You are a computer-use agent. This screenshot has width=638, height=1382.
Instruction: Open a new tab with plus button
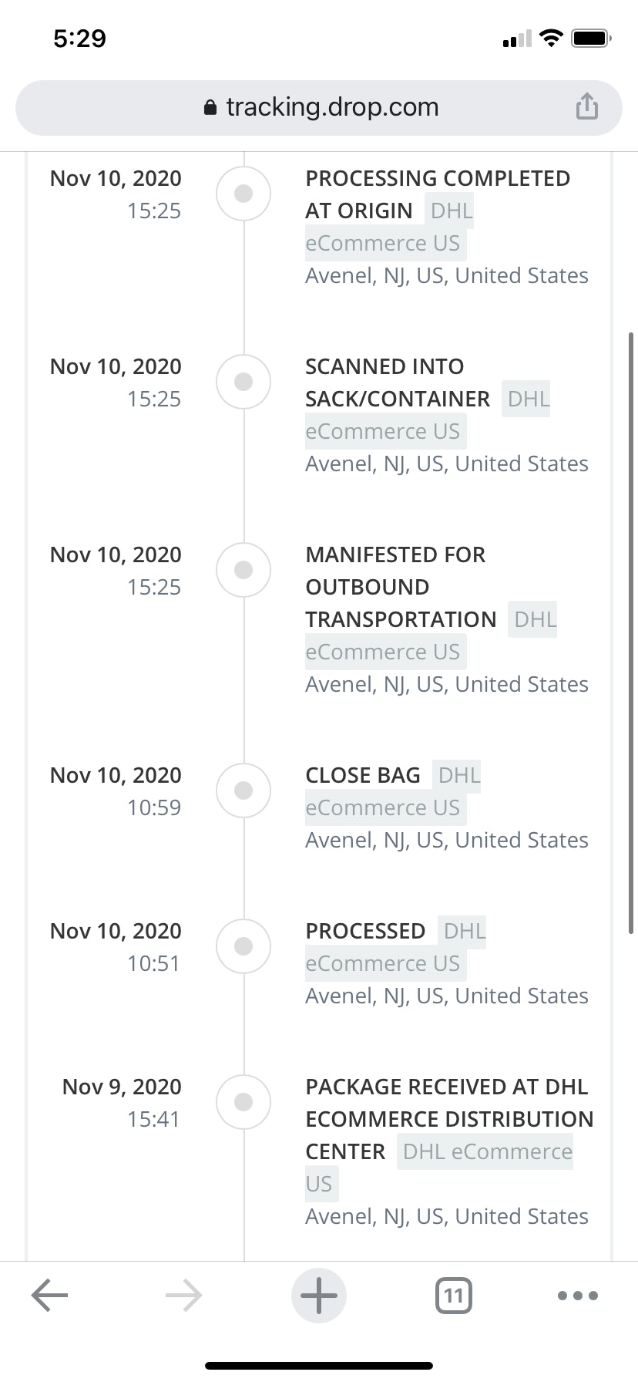tap(318, 1296)
